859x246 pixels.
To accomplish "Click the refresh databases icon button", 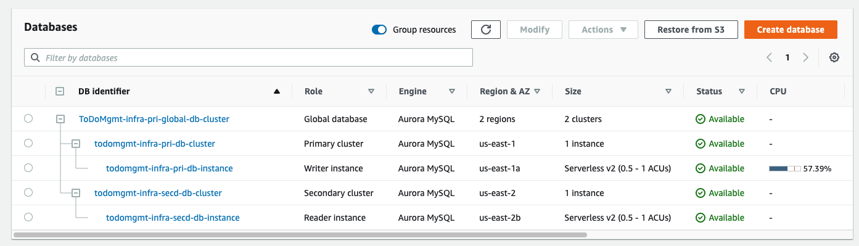I will [485, 30].
